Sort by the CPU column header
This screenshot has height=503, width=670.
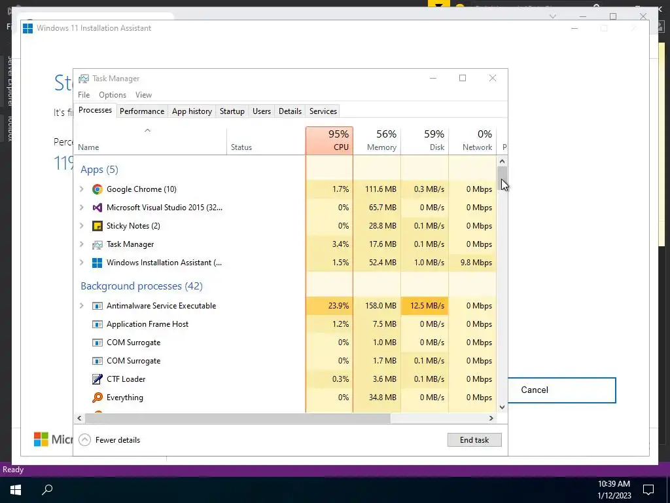(x=330, y=140)
